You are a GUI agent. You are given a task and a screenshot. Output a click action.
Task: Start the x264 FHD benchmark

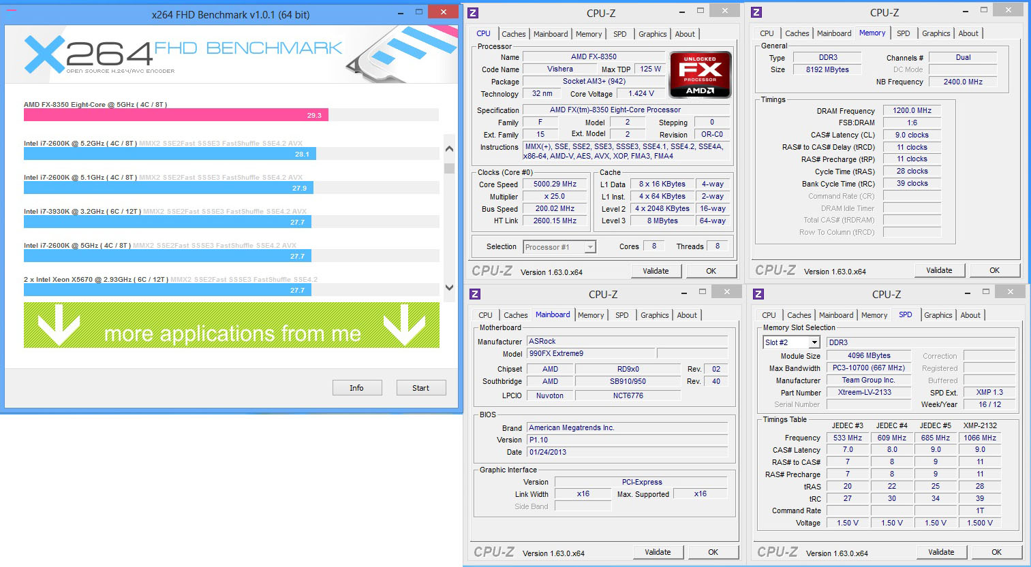tap(420, 388)
